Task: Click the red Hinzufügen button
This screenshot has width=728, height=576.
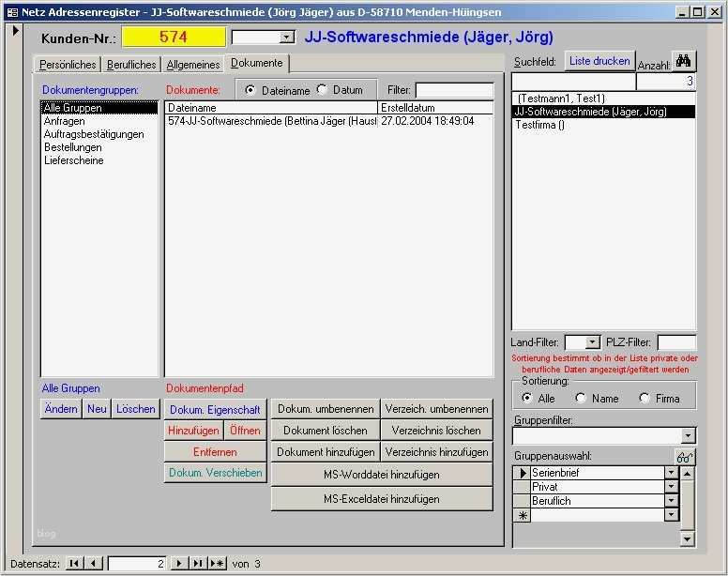Action: (x=193, y=431)
